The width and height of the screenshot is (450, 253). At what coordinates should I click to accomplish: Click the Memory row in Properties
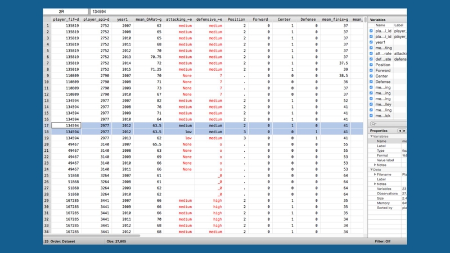click(x=388, y=203)
